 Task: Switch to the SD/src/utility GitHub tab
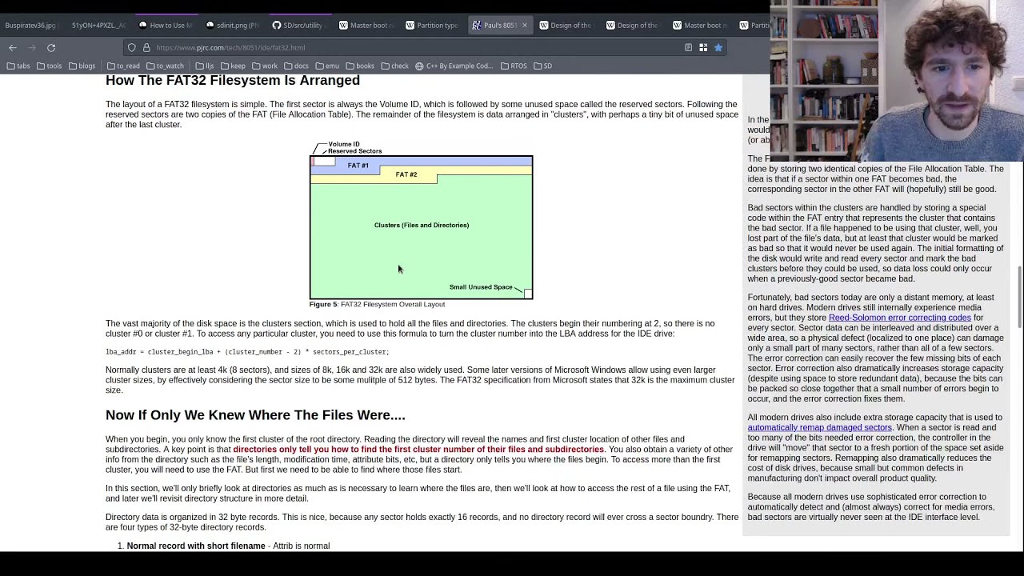pos(298,26)
